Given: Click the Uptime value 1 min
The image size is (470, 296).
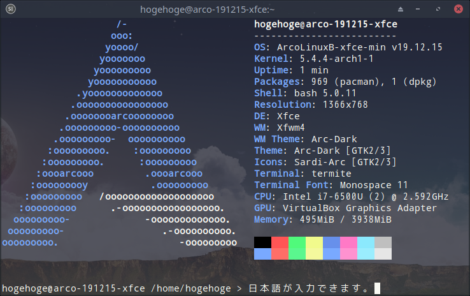Looking at the screenshot, I should pos(314,70).
